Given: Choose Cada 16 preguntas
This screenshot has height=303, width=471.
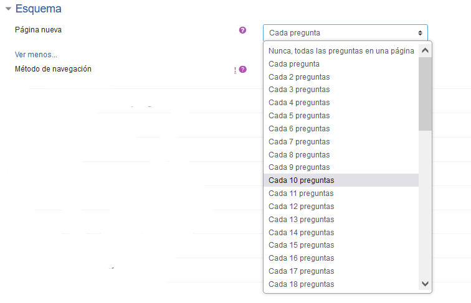Looking at the screenshot, I should coord(341,258).
